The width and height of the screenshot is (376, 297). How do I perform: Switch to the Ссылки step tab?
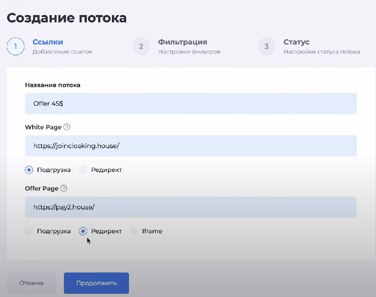(x=48, y=42)
